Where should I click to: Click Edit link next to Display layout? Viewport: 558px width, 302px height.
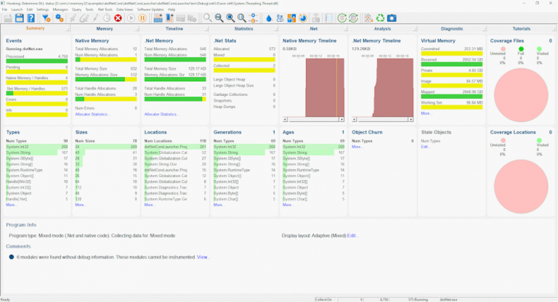[352, 236]
